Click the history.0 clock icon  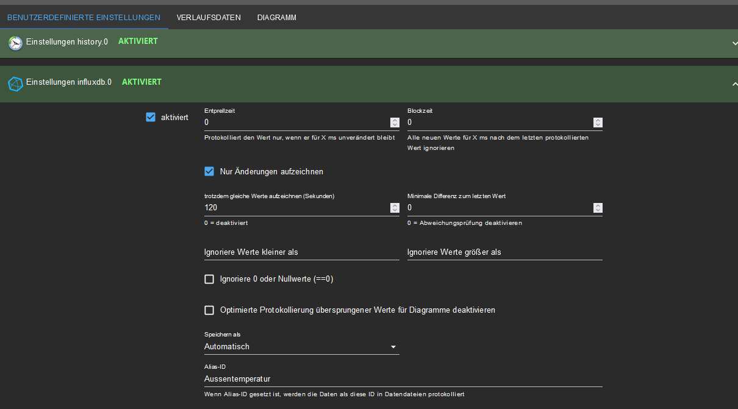pyautogui.click(x=15, y=43)
